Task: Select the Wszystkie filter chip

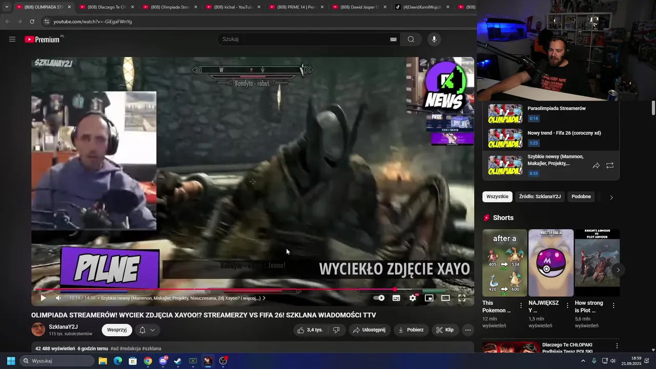Action: pyautogui.click(x=497, y=197)
